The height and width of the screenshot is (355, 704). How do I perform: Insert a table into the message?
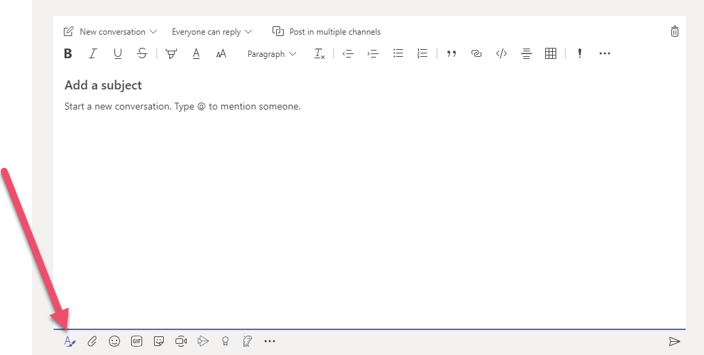click(551, 53)
